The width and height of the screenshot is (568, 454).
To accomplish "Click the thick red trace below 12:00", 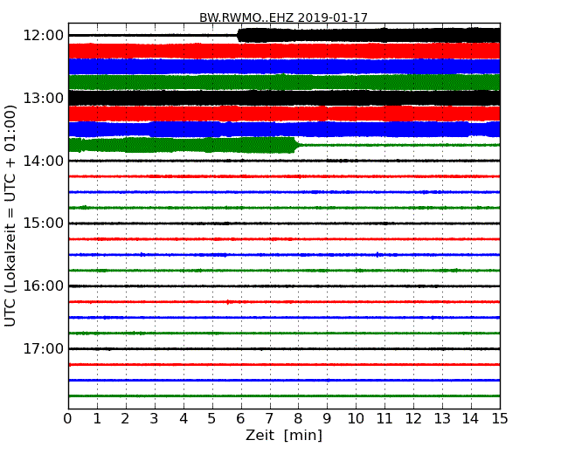I will pyautogui.click(x=284, y=51).
